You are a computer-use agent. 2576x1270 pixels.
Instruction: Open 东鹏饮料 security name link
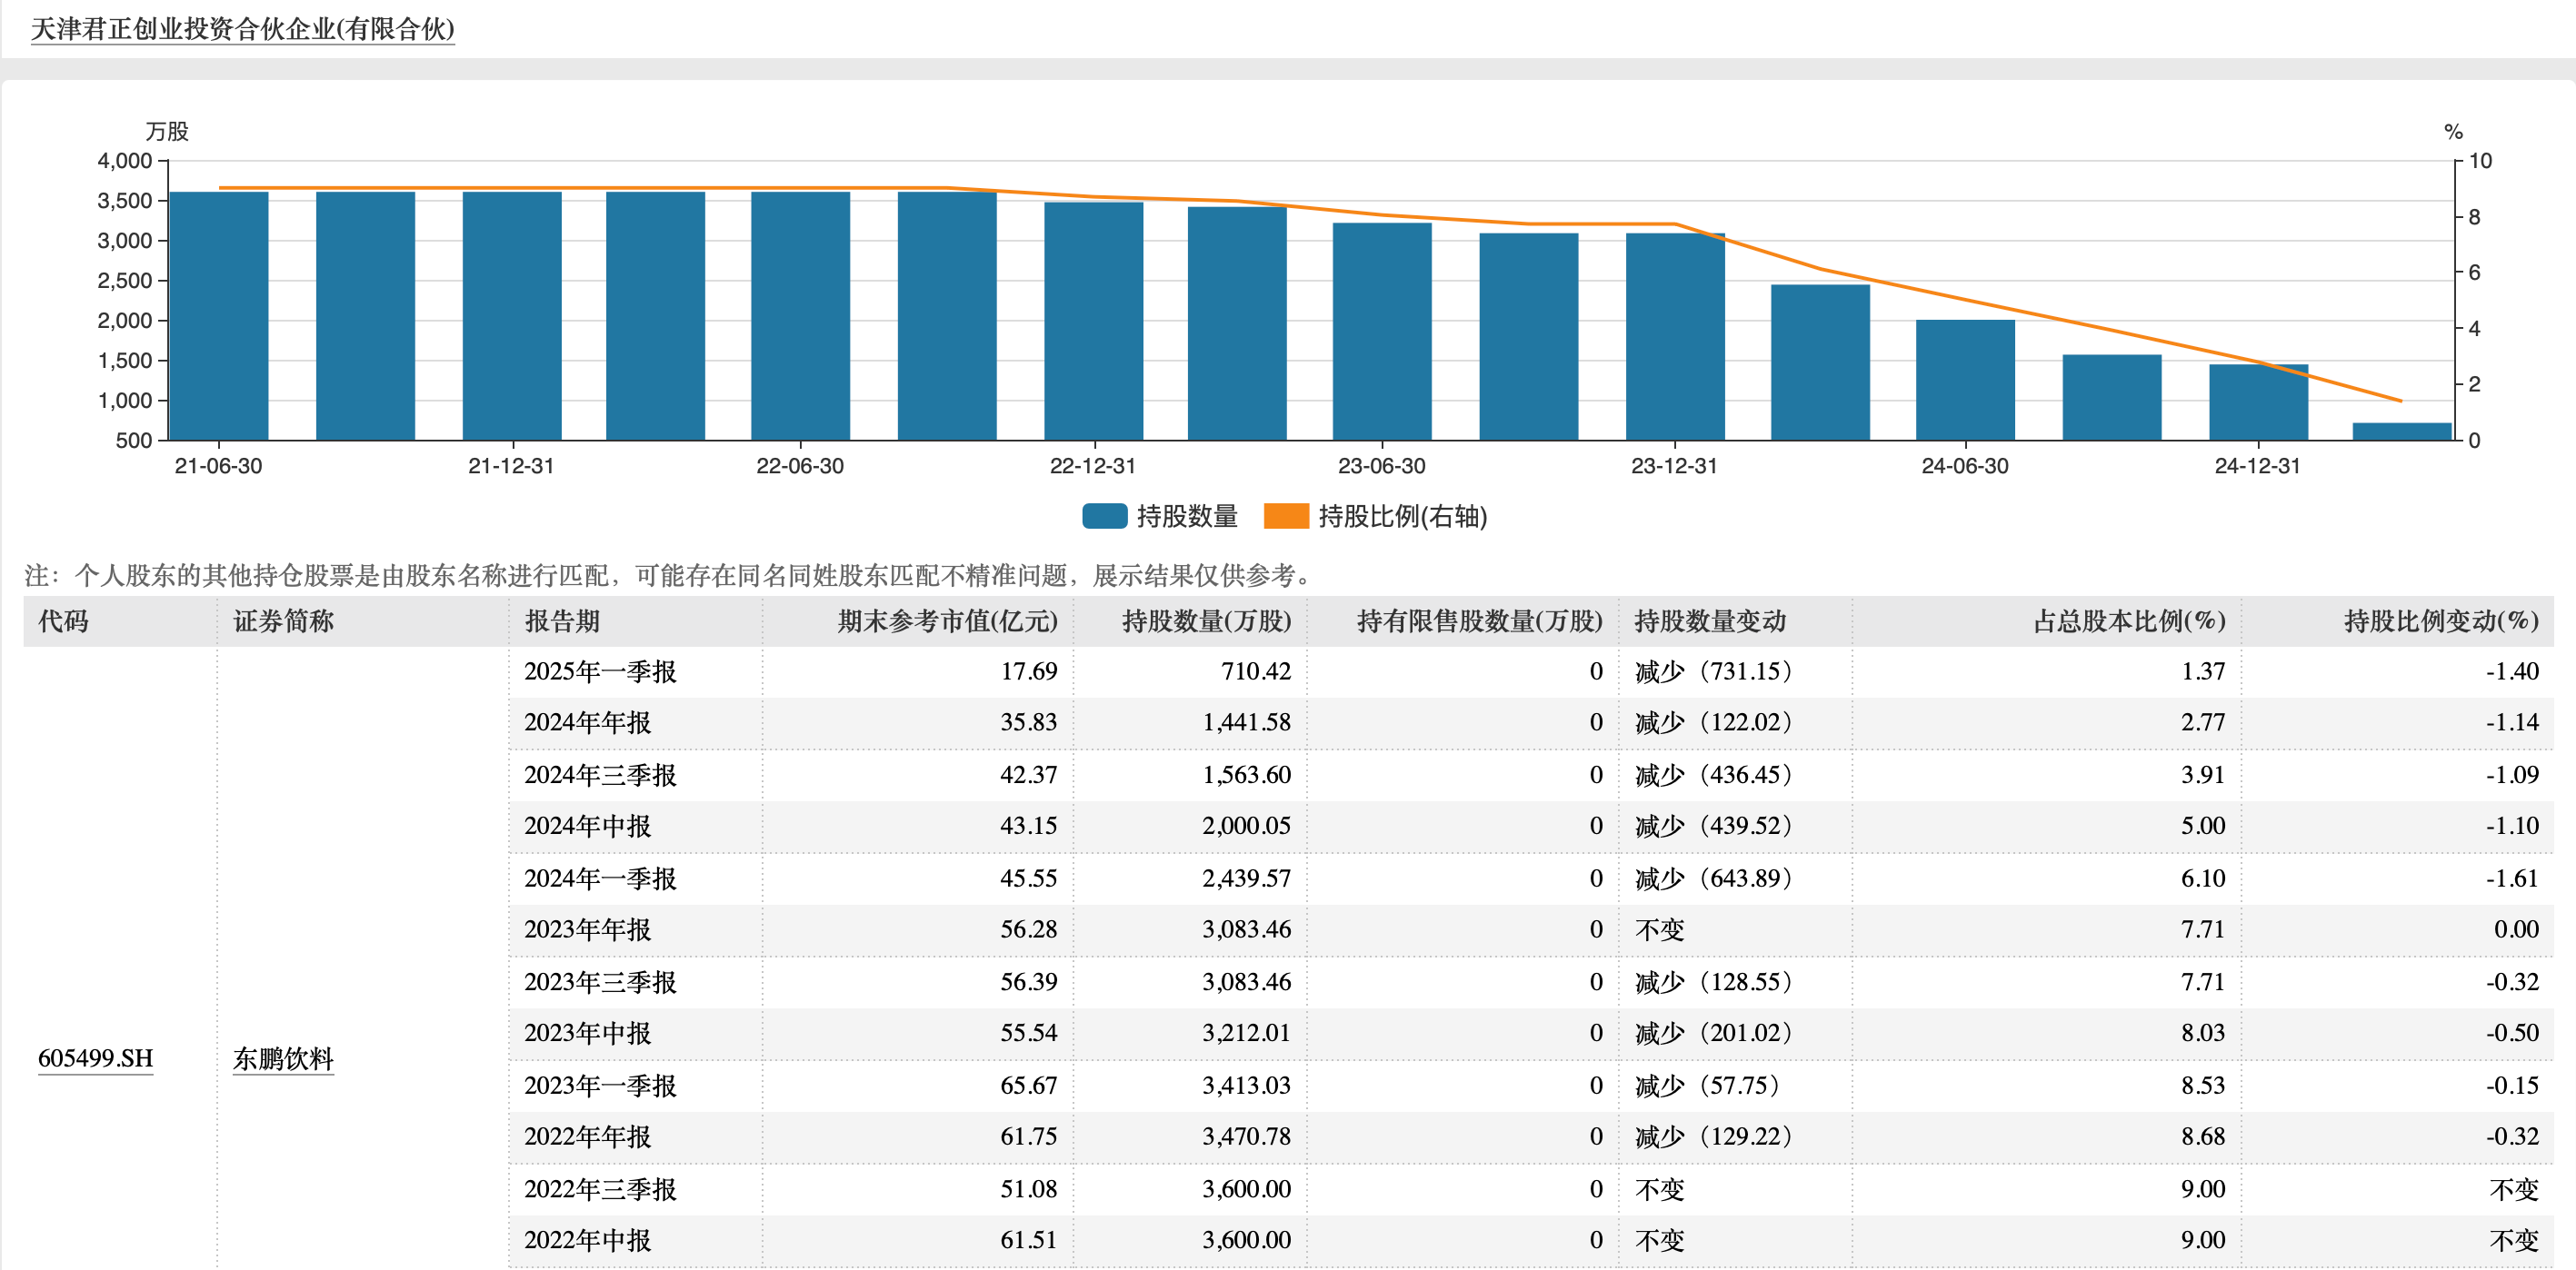pyautogui.click(x=283, y=1058)
